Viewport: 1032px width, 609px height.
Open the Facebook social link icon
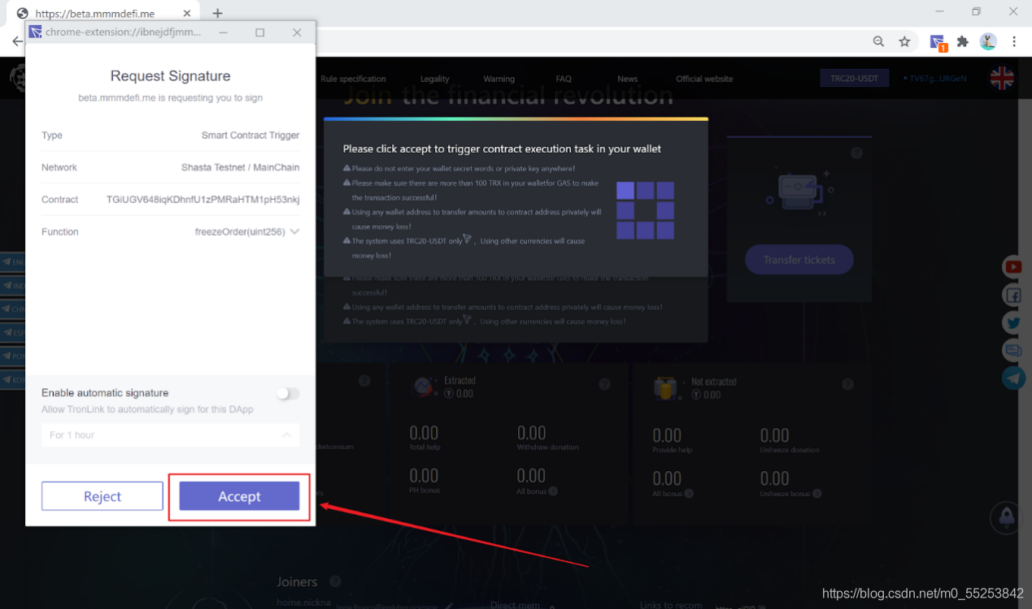(x=1013, y=295)
